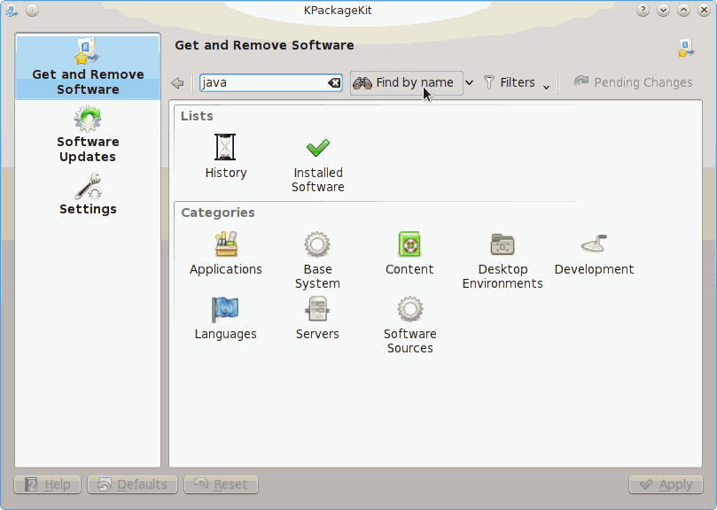Click the Pending Changes button
717x510 pixels.
(634, 82)
